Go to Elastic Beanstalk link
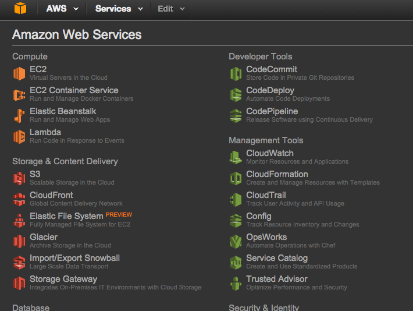Screen dimensions: 413x311 click(x=63, y=111)
